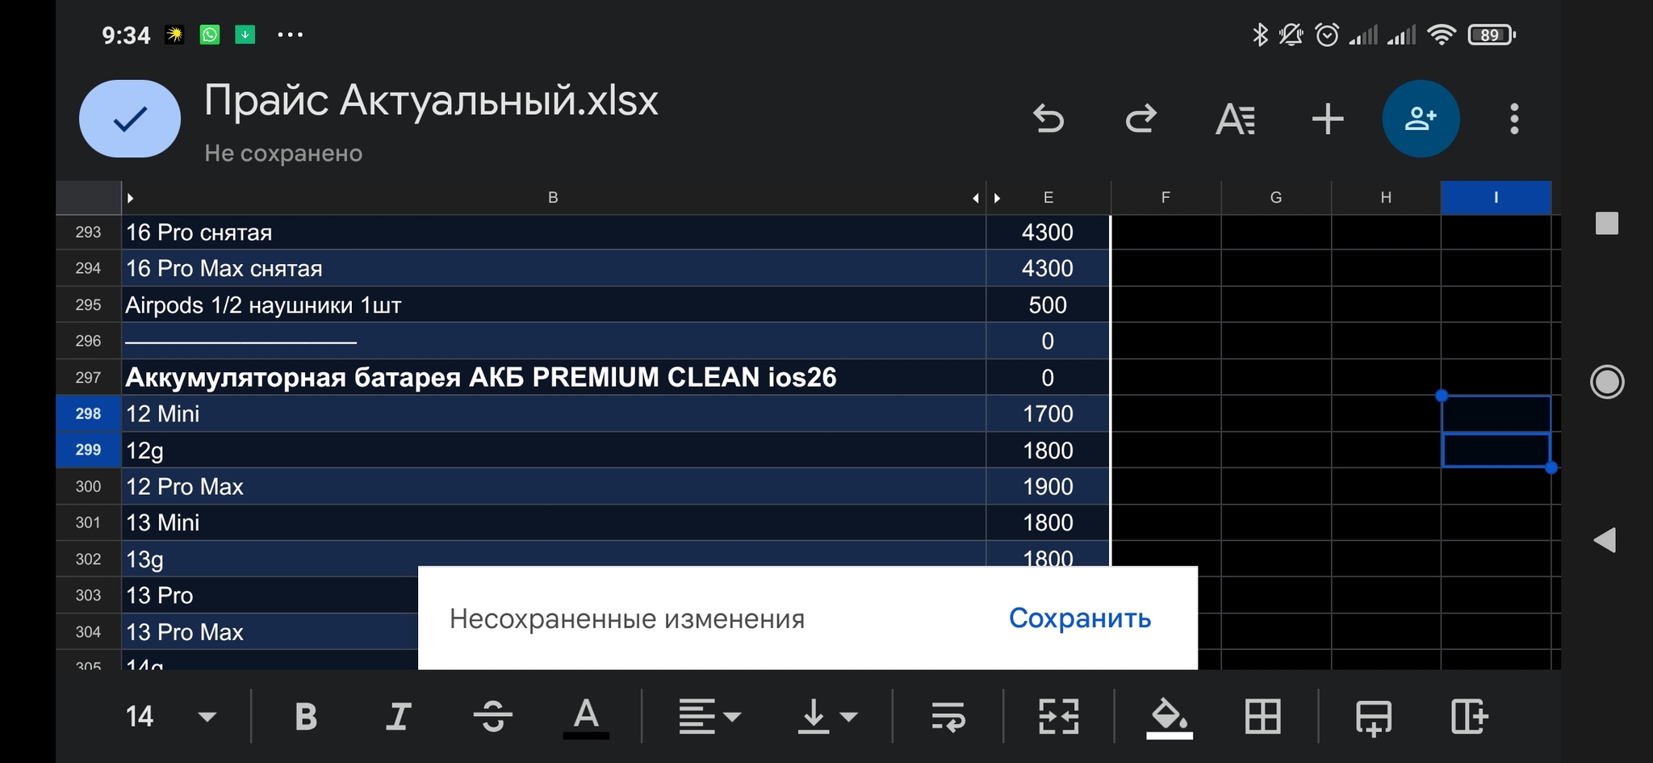Open share and add people button
The width and height of the screenshot is (1653, 763).
pos(1421,119)
